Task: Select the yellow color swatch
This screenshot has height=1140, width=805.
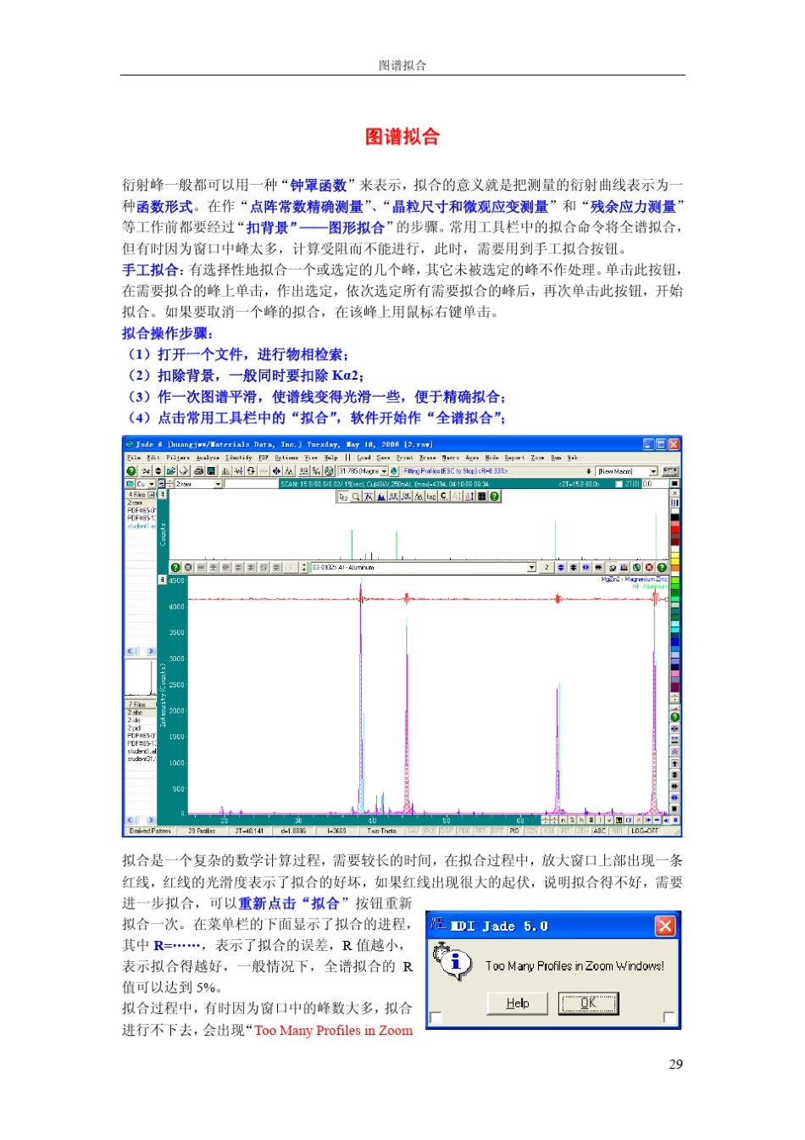Action: click(x=675, y=560)
